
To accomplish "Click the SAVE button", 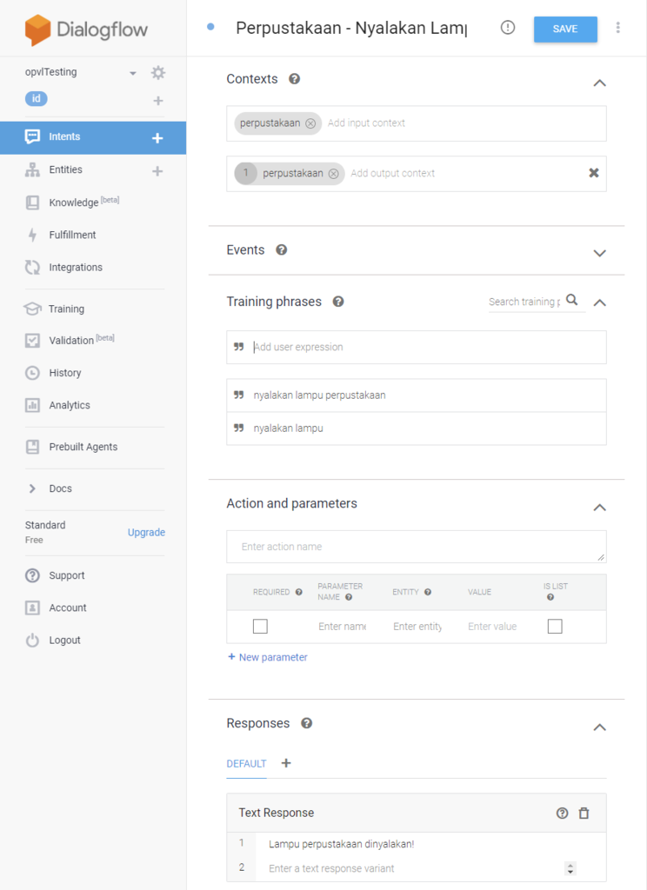I will coord(565,29).
